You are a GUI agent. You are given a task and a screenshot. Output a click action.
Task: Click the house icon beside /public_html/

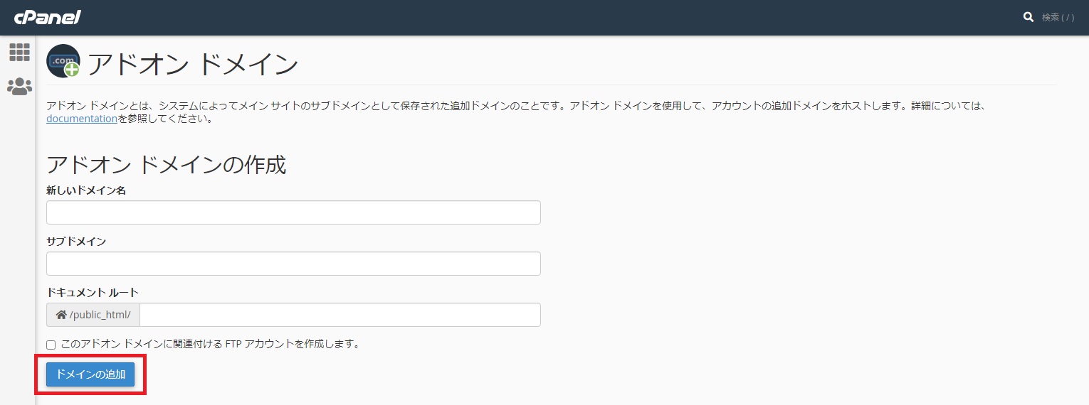tap(61, 315)
